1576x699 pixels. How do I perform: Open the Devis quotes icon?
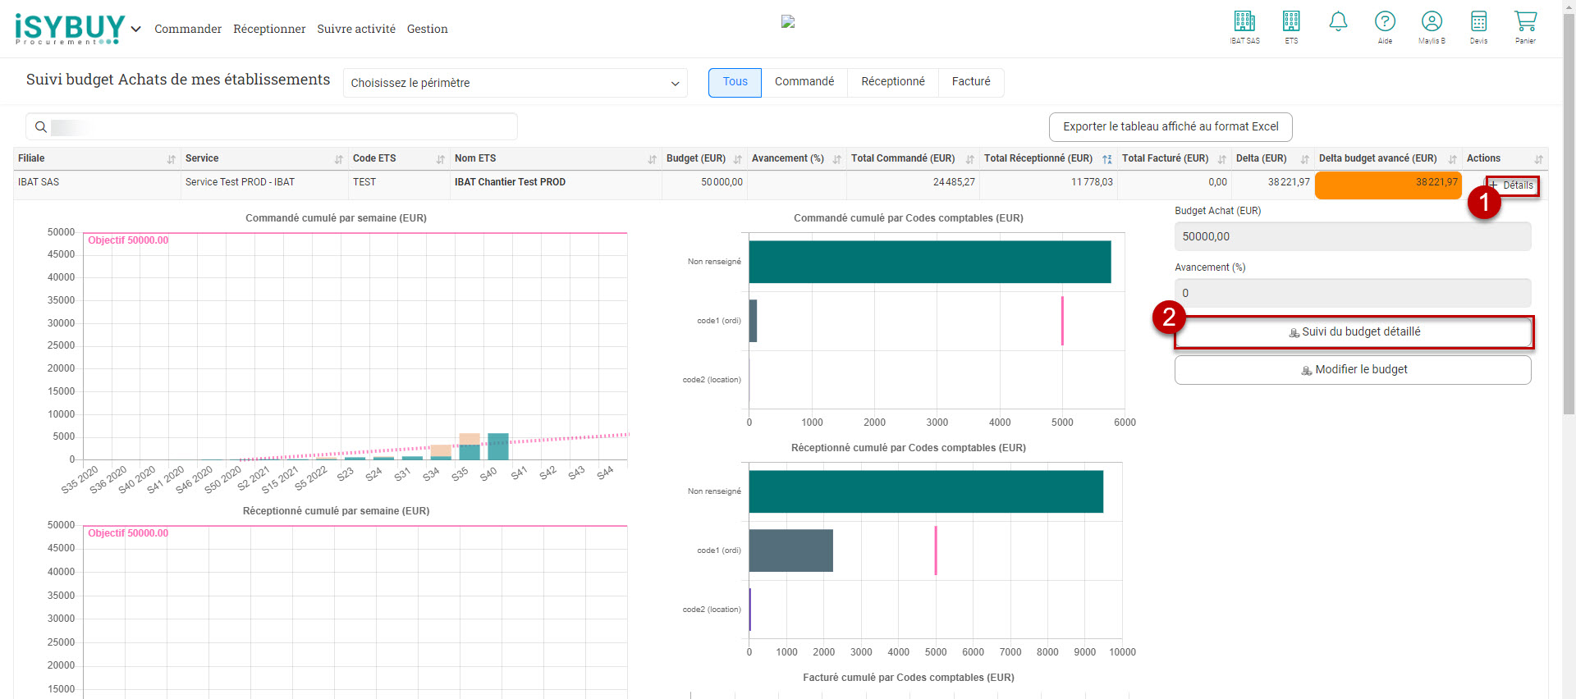(x=1478, y=26)
